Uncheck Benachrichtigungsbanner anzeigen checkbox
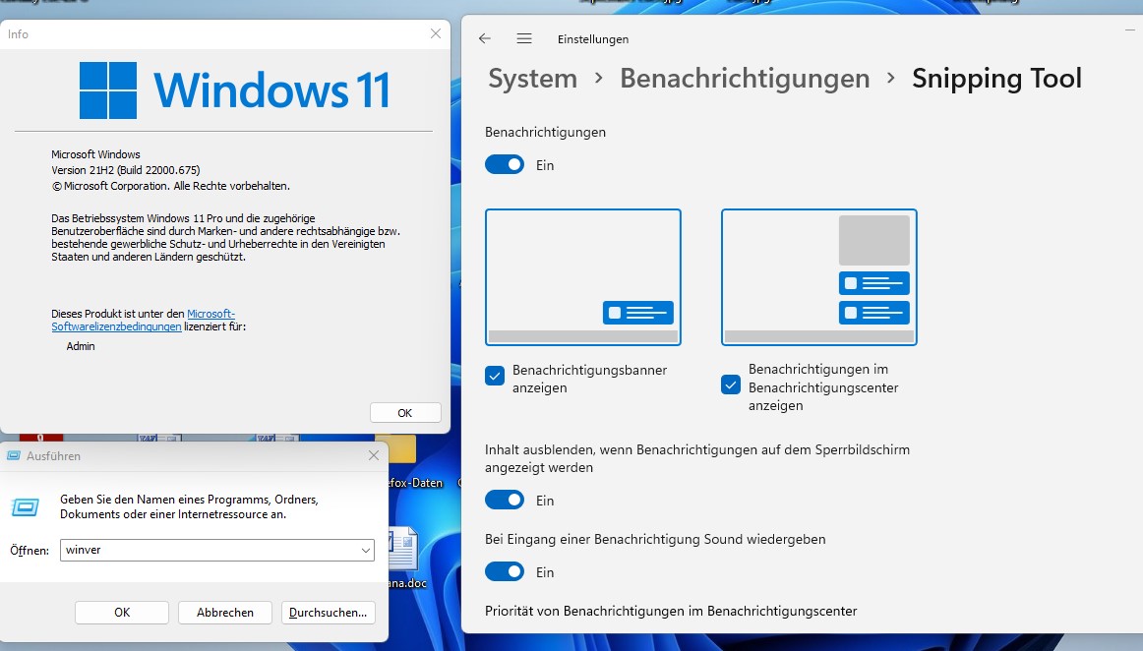 click(x=494, y=377)
